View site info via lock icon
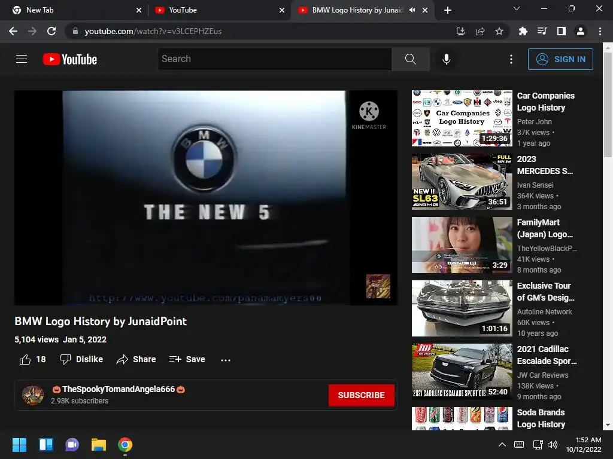 pyautogui.click(x=75, y=31)
